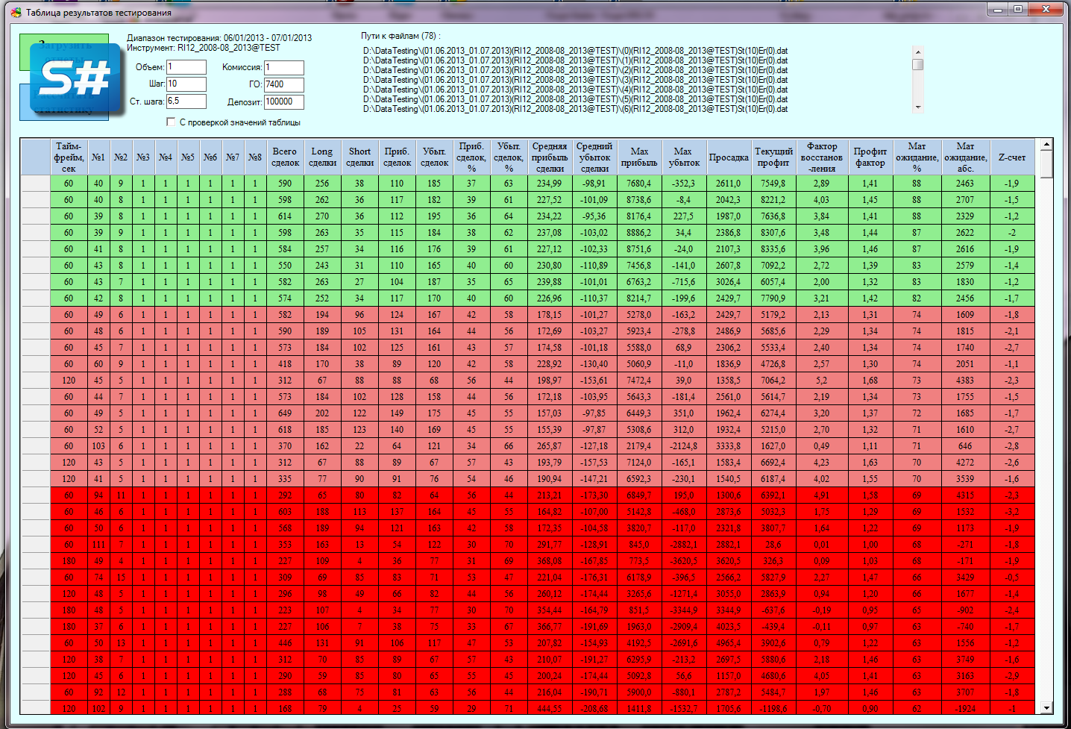Screen dimensions: 1071x729
Task: Focus the 'Депозит' input field
Action: 284,101
